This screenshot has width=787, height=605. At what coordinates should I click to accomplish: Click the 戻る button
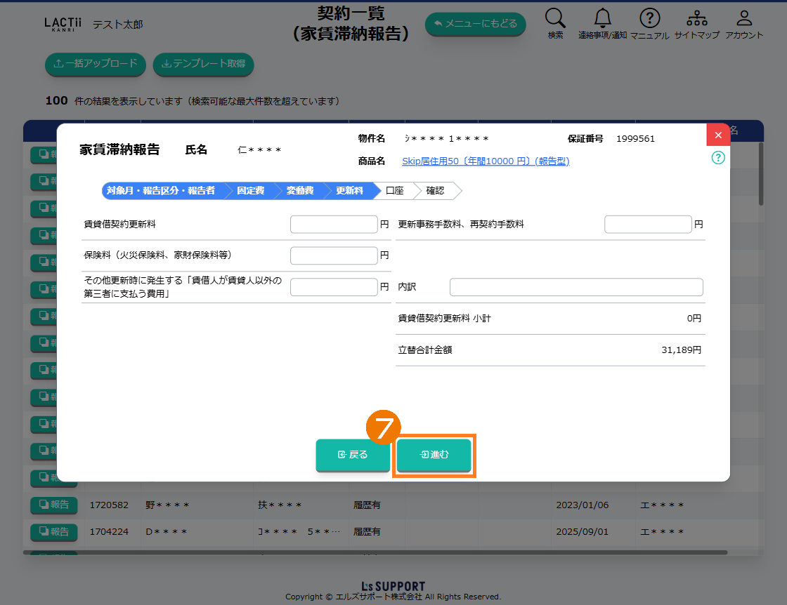click(353, 455)
